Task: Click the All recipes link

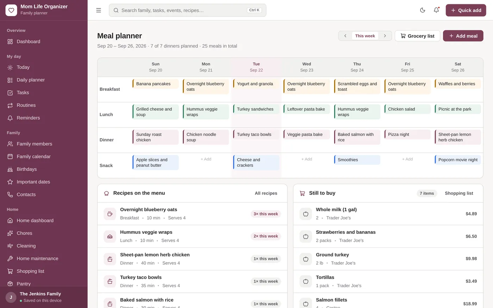Action: 266,193
